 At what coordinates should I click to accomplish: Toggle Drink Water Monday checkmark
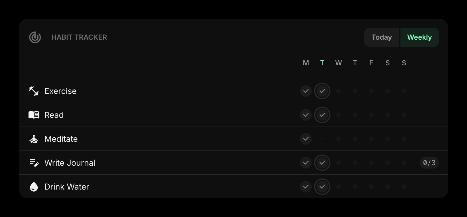pos(306,187)
